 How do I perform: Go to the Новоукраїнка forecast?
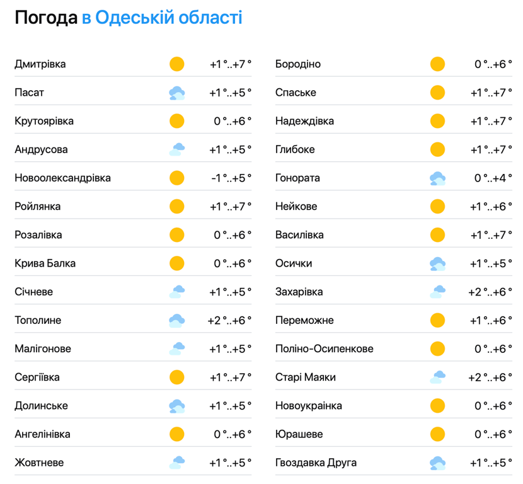tap(309, 406)
